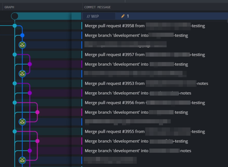Click magenta graph node directly below #3956 row

click(37, 112)
